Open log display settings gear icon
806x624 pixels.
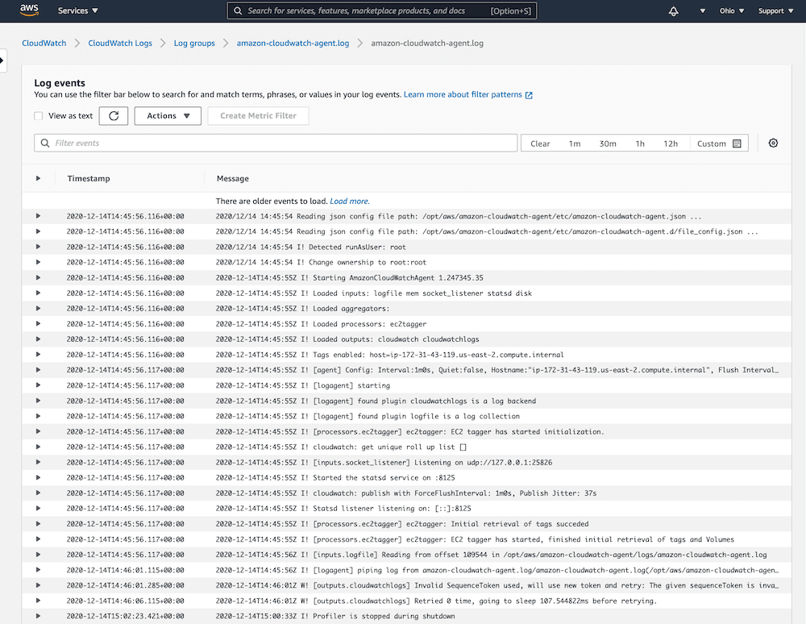tap(773, 144)
